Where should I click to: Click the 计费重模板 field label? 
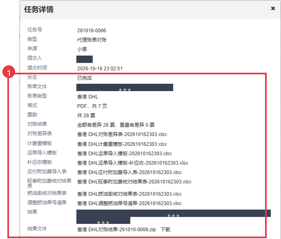tap(40, 143)
